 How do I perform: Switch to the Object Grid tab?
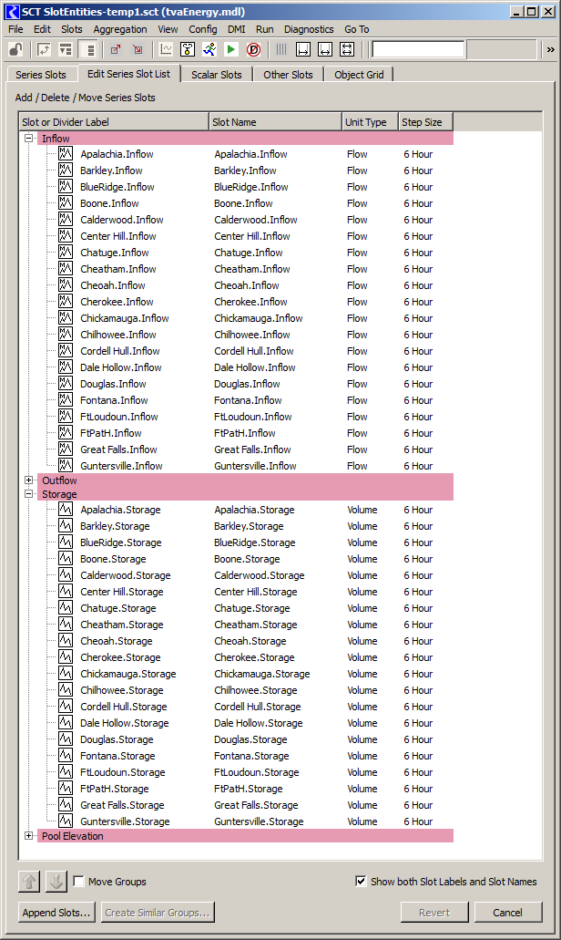[359, 75]
